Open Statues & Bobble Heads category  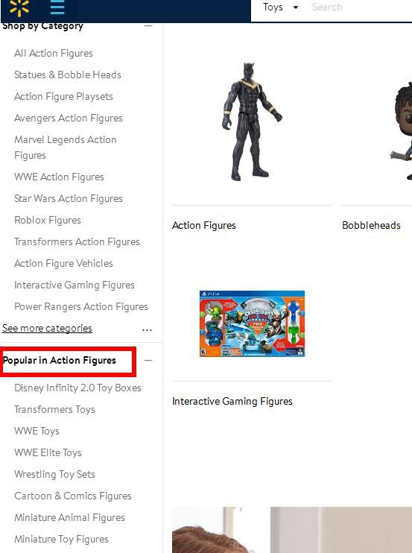click(68, 75)
